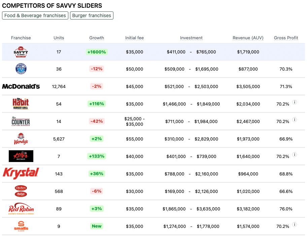
Task: Select the Checkers Rally's logo
Action: coord(21,191)
